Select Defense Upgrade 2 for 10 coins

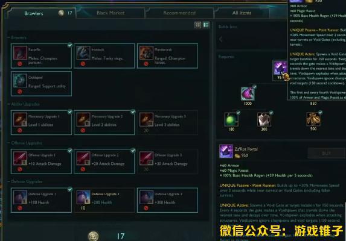pos(104,200)
